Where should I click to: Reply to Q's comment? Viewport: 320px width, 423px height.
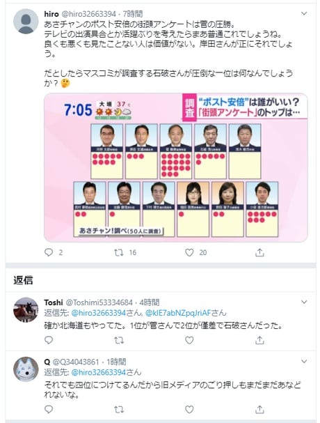tap(49, 409)
